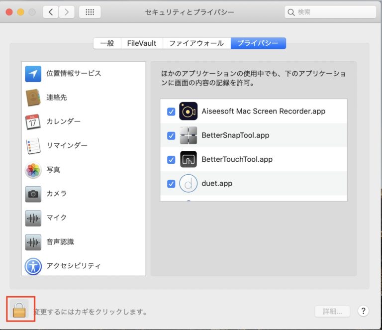Switch to the 一般 tab
The height and width of the screenshot is (330, 382).
coord(107,43)
